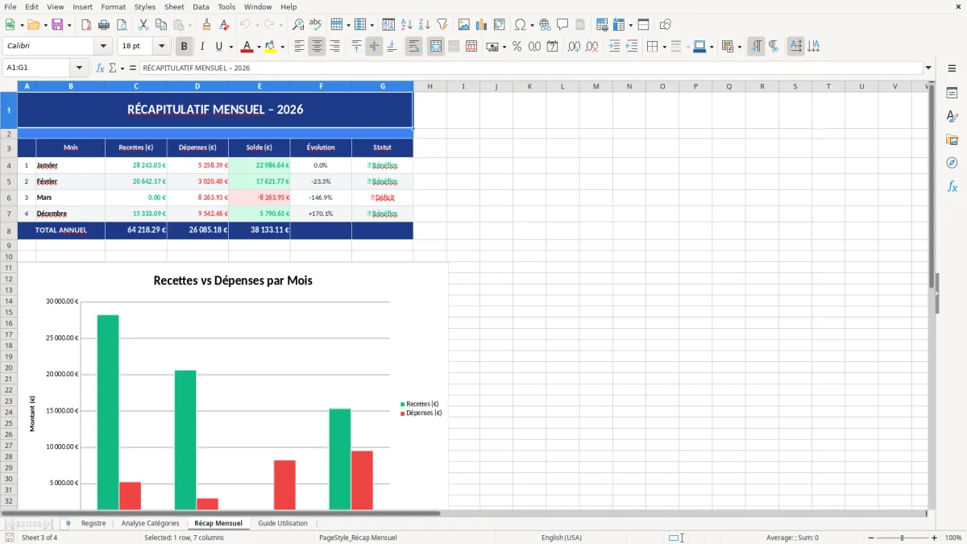Open Background Color dropdown arrow
This screenshot has height=544, width=967.
(282, 47)
